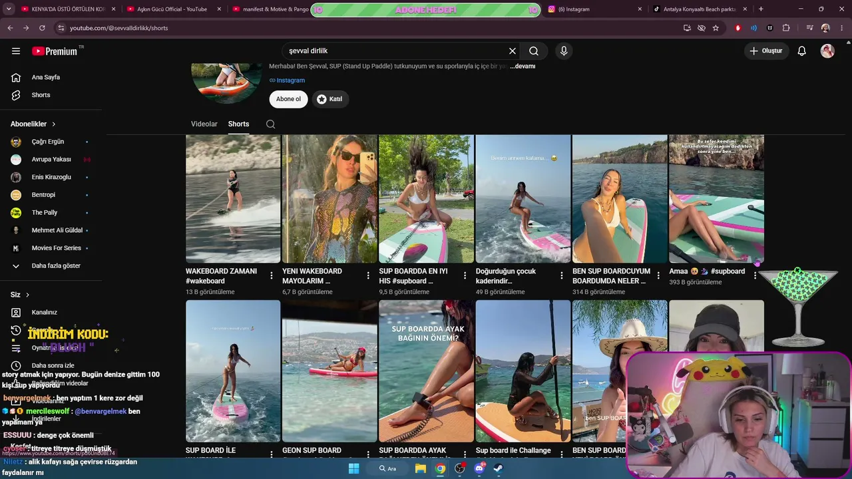
Task: Open options for BEN SUP BOARDCUYUM short
Action: point(658,275)
